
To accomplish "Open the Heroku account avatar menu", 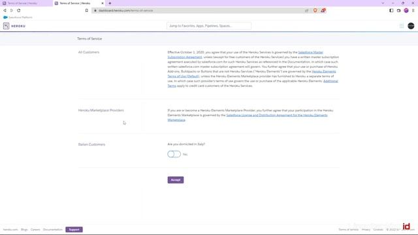I will [411, 26].
